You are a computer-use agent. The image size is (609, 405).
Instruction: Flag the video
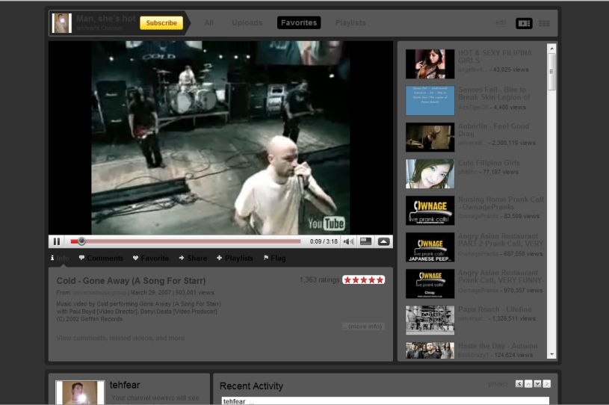click(274, 259)
